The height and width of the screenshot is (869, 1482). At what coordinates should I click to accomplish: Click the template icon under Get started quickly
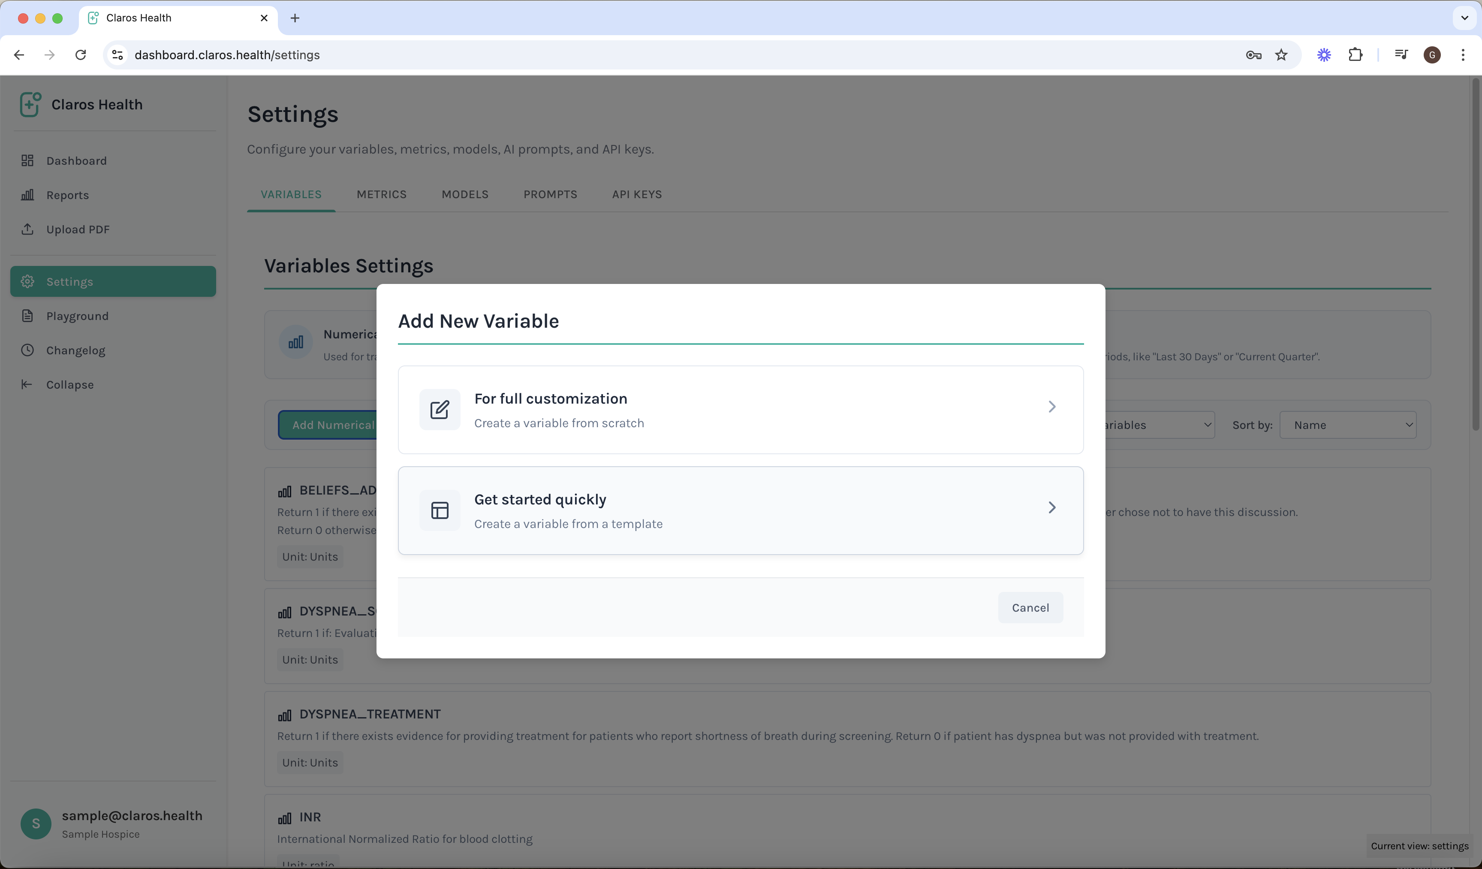coord(439,510)
